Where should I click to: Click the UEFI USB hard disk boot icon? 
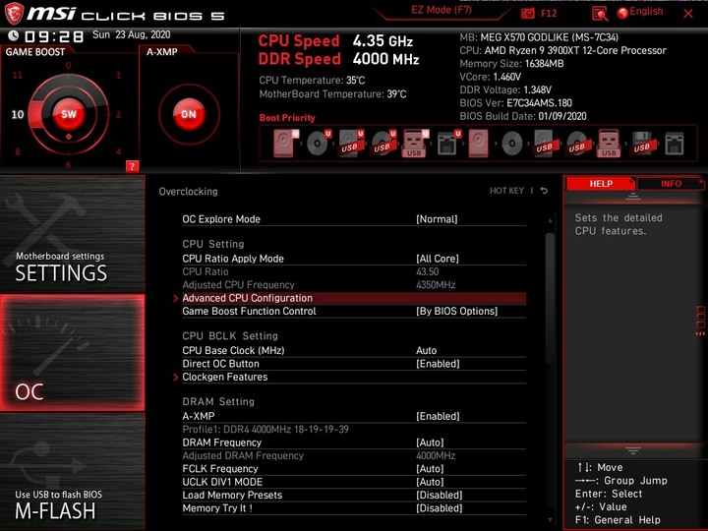click(351, 144)
